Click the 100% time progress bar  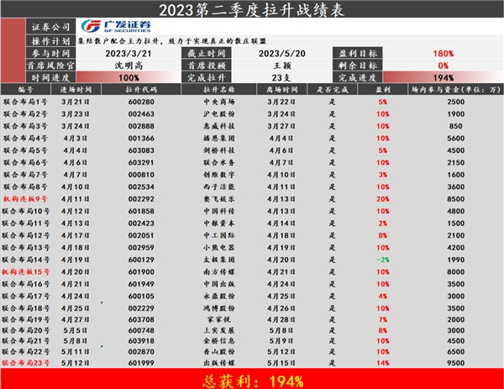(x=129, y=77)
